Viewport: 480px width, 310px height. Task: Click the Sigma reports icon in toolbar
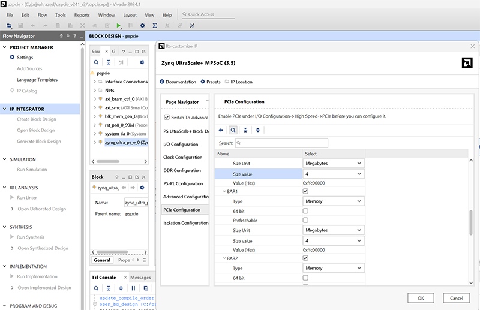pos(155,26)
